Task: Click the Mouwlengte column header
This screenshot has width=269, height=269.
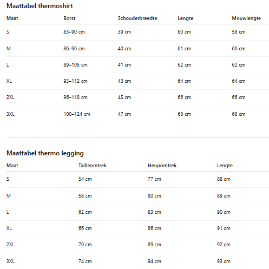Action: (246, 18)
